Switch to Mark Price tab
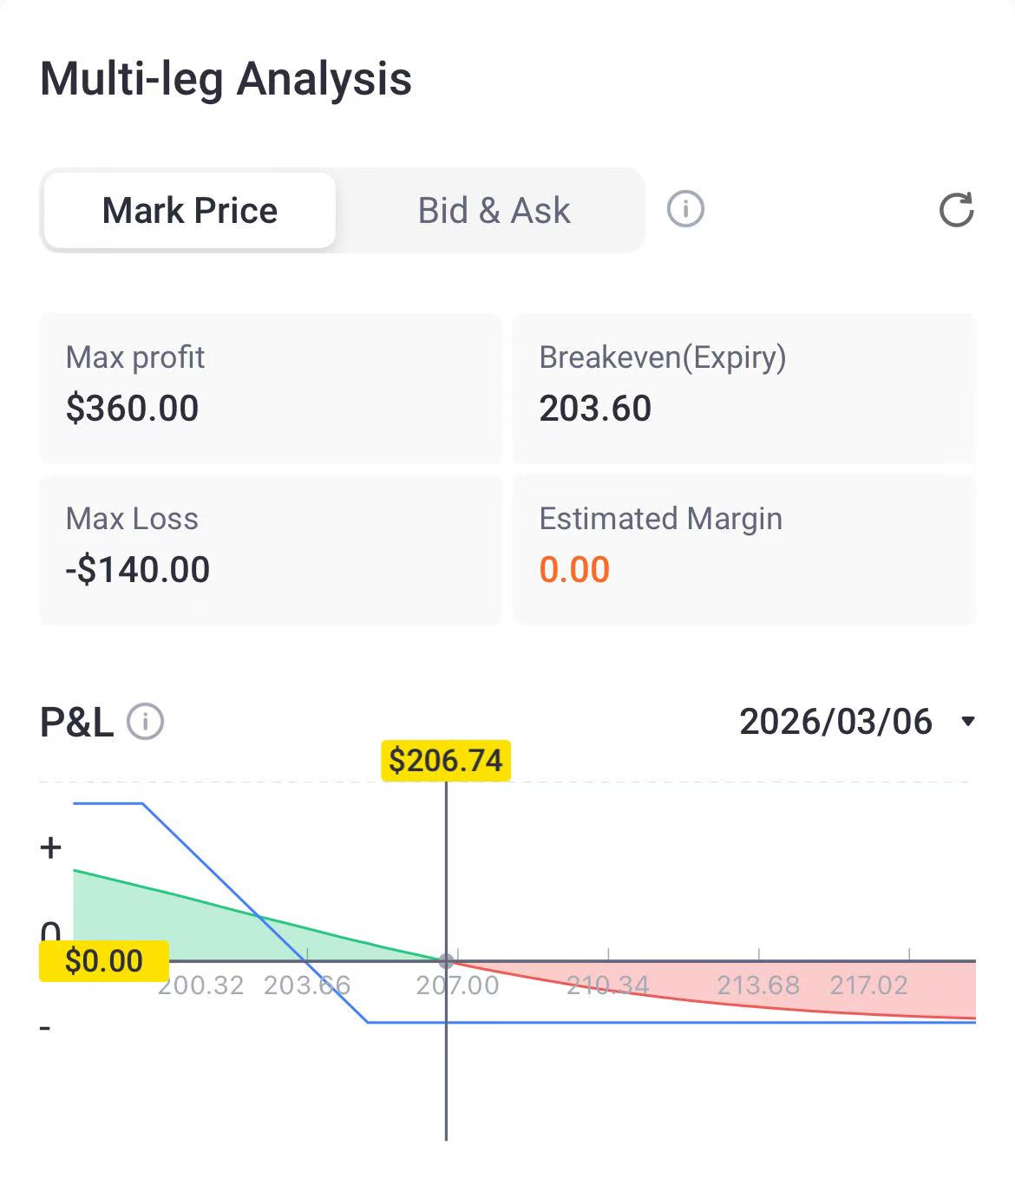The image size is (1015, 1185). pos(190,211)
